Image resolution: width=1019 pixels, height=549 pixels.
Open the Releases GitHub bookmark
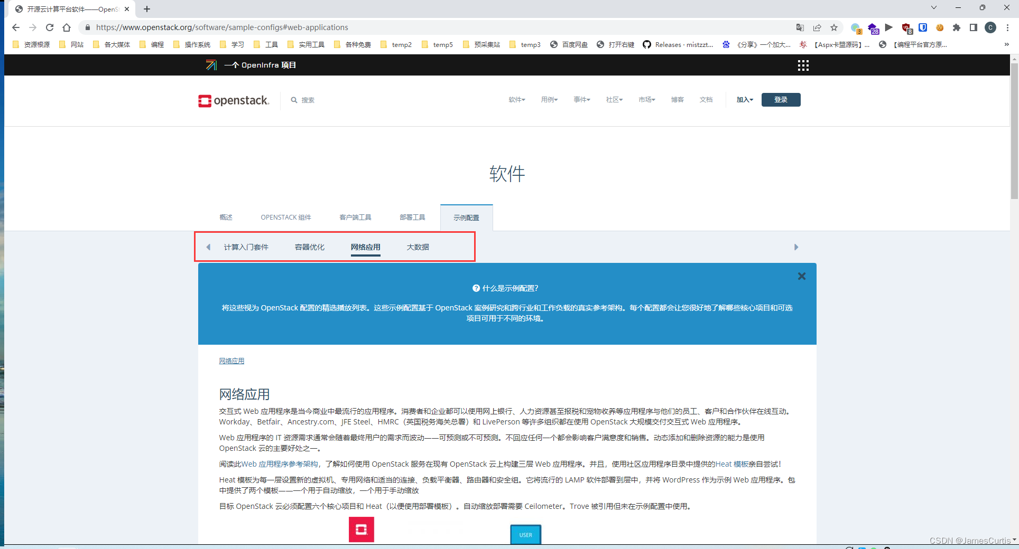pos(678,44)
